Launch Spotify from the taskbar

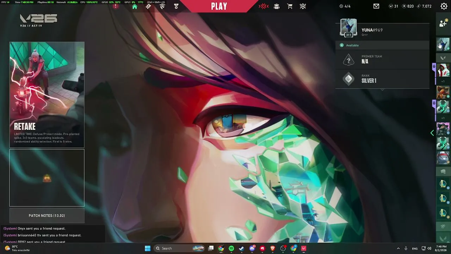pos(231,248)
